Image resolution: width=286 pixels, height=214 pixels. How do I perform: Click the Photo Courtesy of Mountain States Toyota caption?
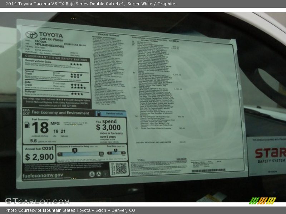(70, 210)
